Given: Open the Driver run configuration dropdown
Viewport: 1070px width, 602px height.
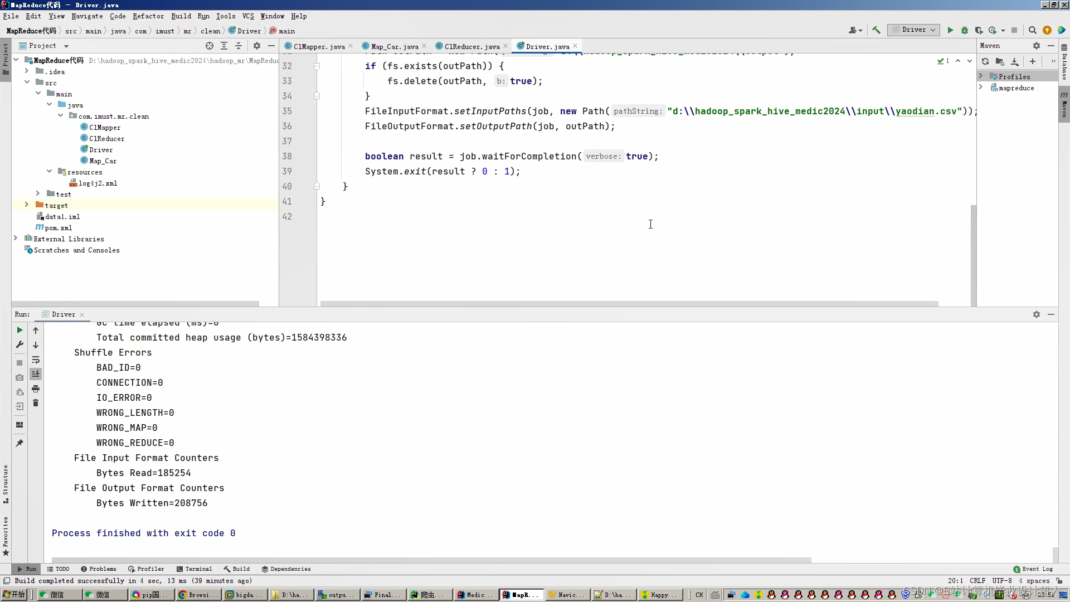Looking at the screenshot, I should (x=914, y=30).
